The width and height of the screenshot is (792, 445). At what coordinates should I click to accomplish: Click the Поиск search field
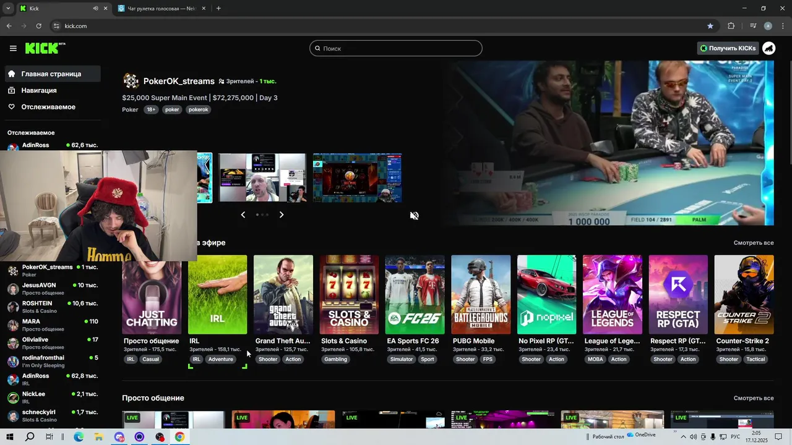pyautogui.click(x=396, y=48)
